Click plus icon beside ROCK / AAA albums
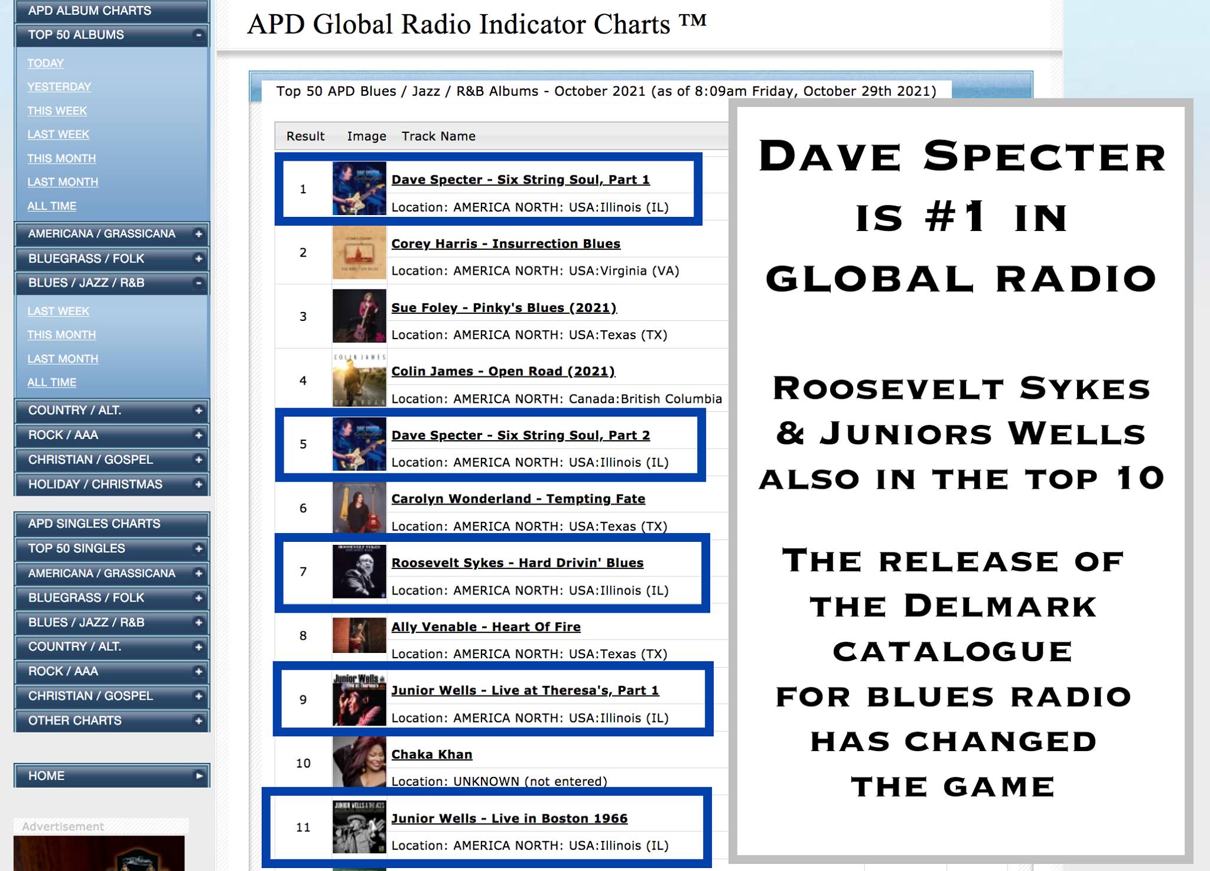This screenshot has height=871, width=1210. click(199, 435)
